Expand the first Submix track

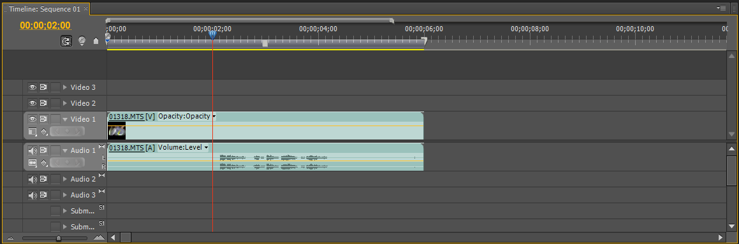click(65, 212)
